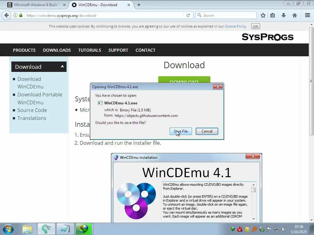This screenshot has height=235, width=314.
Task: Close the Microsoft Windows 8 Build tab
Action: (64, 5)
